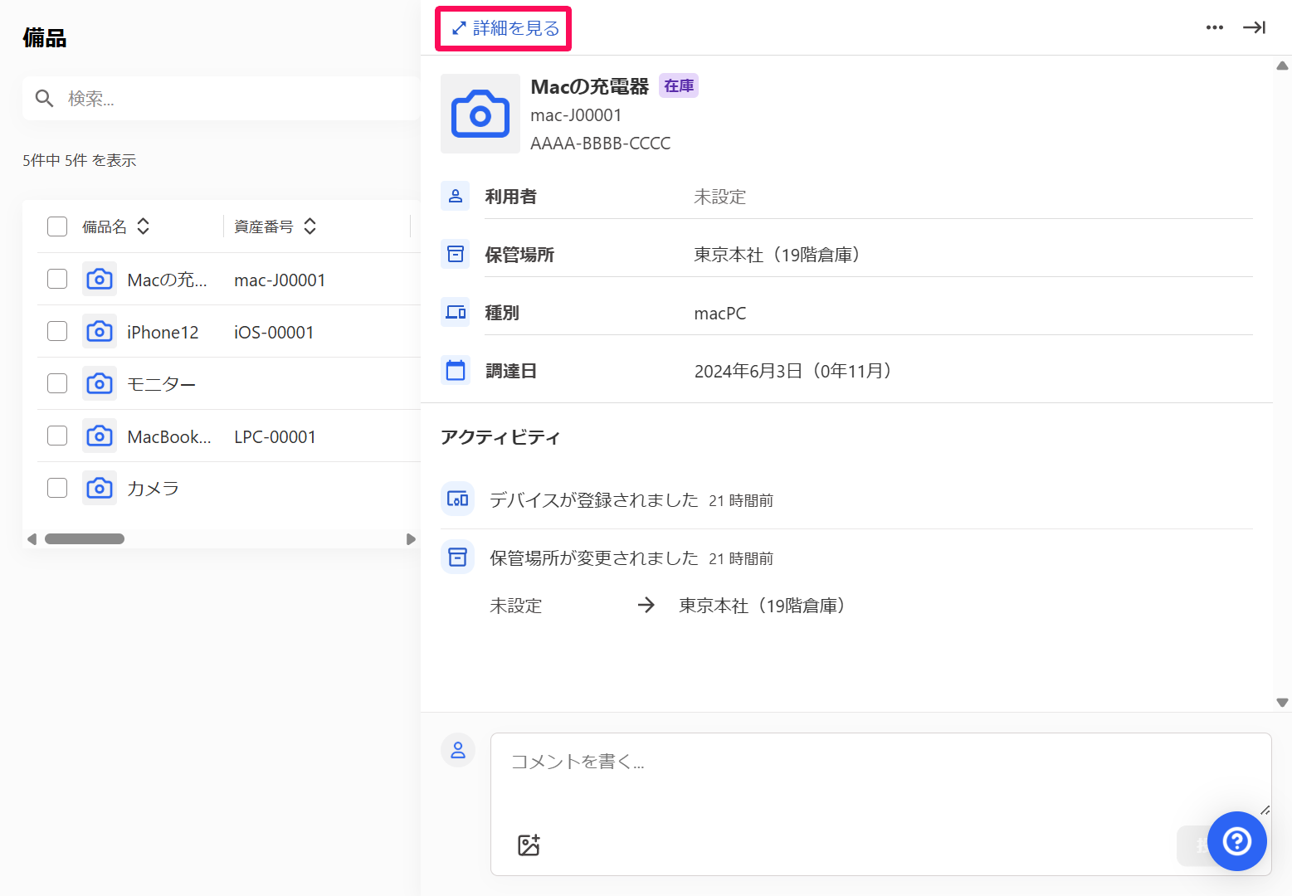Viewport: 1292px width, 896px height.
Task: Click the camera icon in the MacBook... row
Action: click(100, 436)
